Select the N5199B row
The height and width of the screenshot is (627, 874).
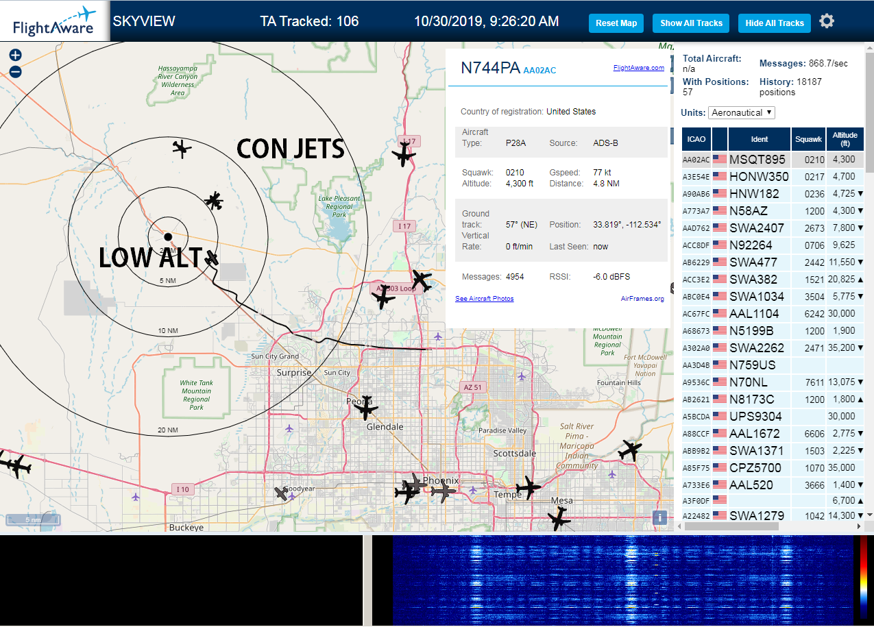773,330
